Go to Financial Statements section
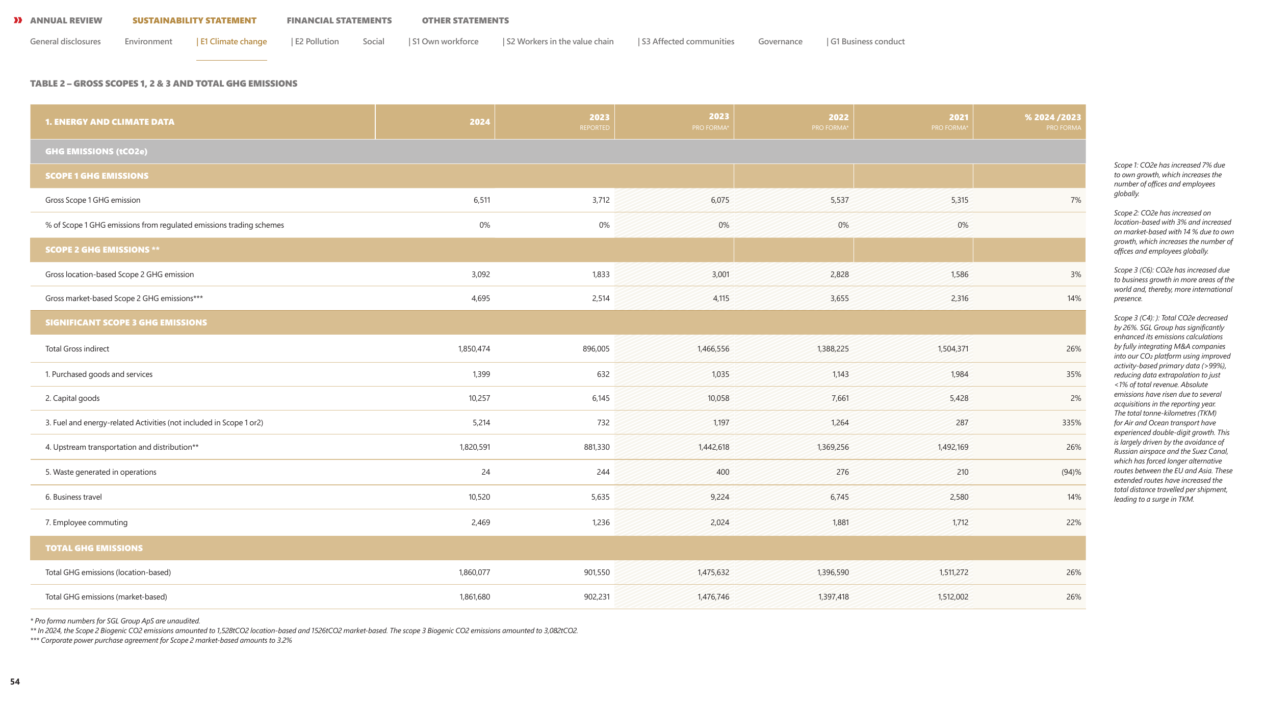The width and height of the screenshot is (1265, 710). tap(339, 20)
